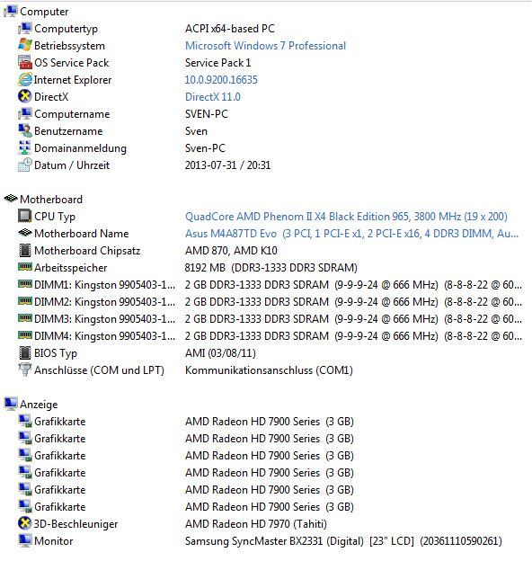This screenshot has height=561, width=532.
Task: Click the DIMM1: Kingston 9905403 label
Action: click(104, 285)
